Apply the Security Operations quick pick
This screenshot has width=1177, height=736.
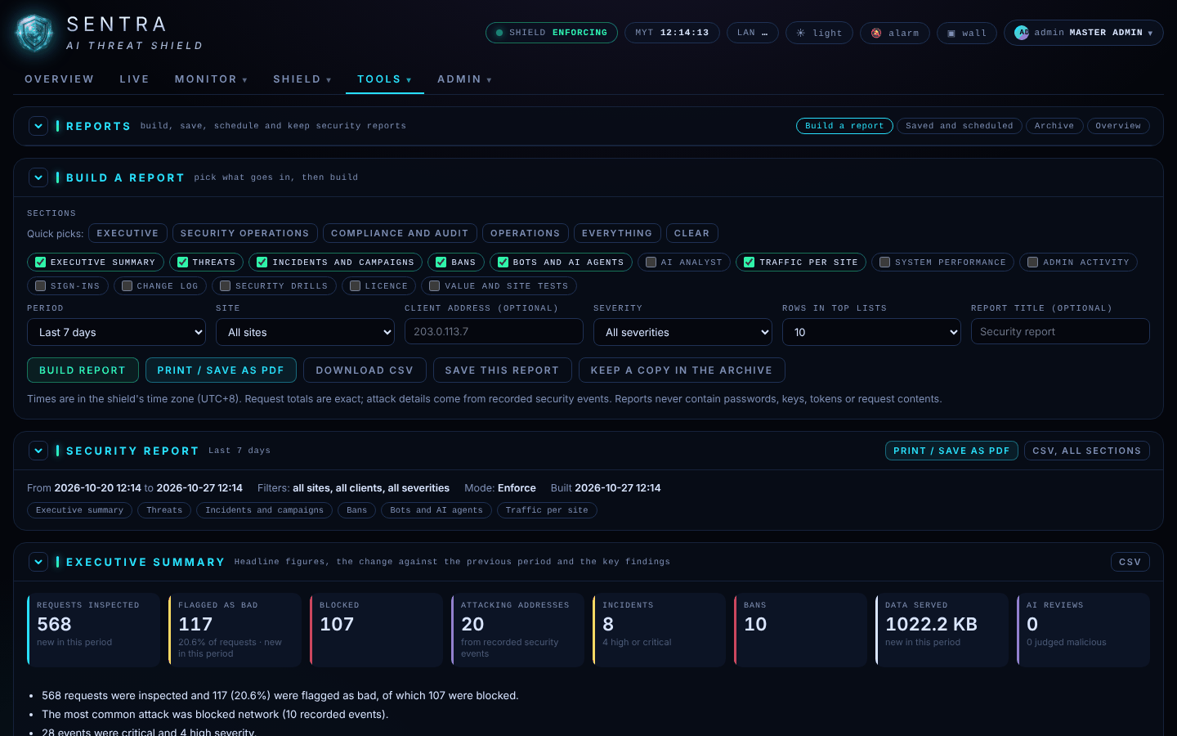click(x=244, y=233)
